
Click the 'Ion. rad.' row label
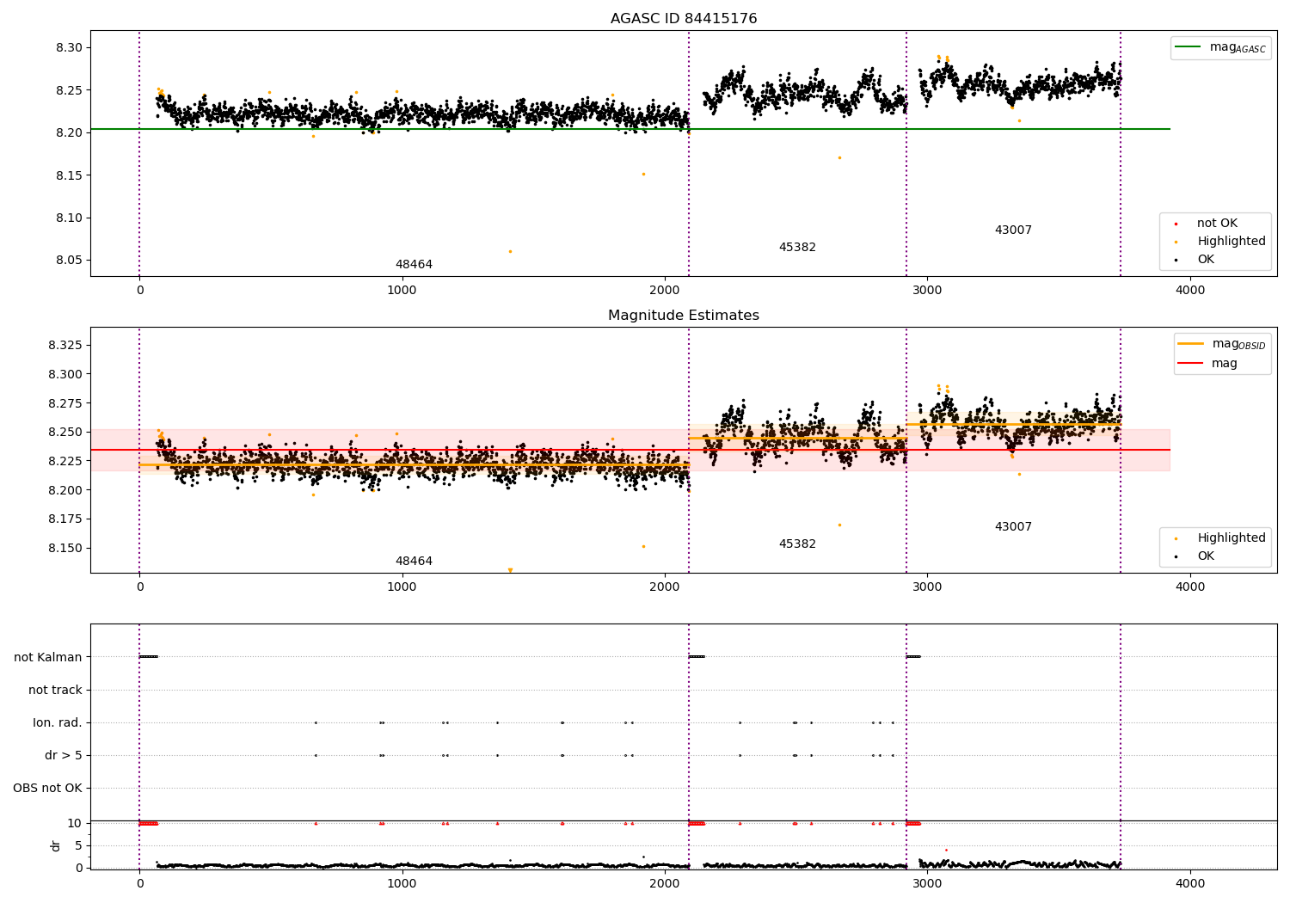(58, 722)
